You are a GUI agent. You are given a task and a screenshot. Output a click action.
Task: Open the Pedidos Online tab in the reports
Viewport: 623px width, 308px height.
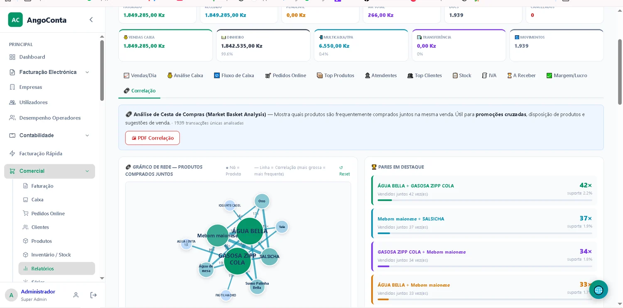[285, 76]
